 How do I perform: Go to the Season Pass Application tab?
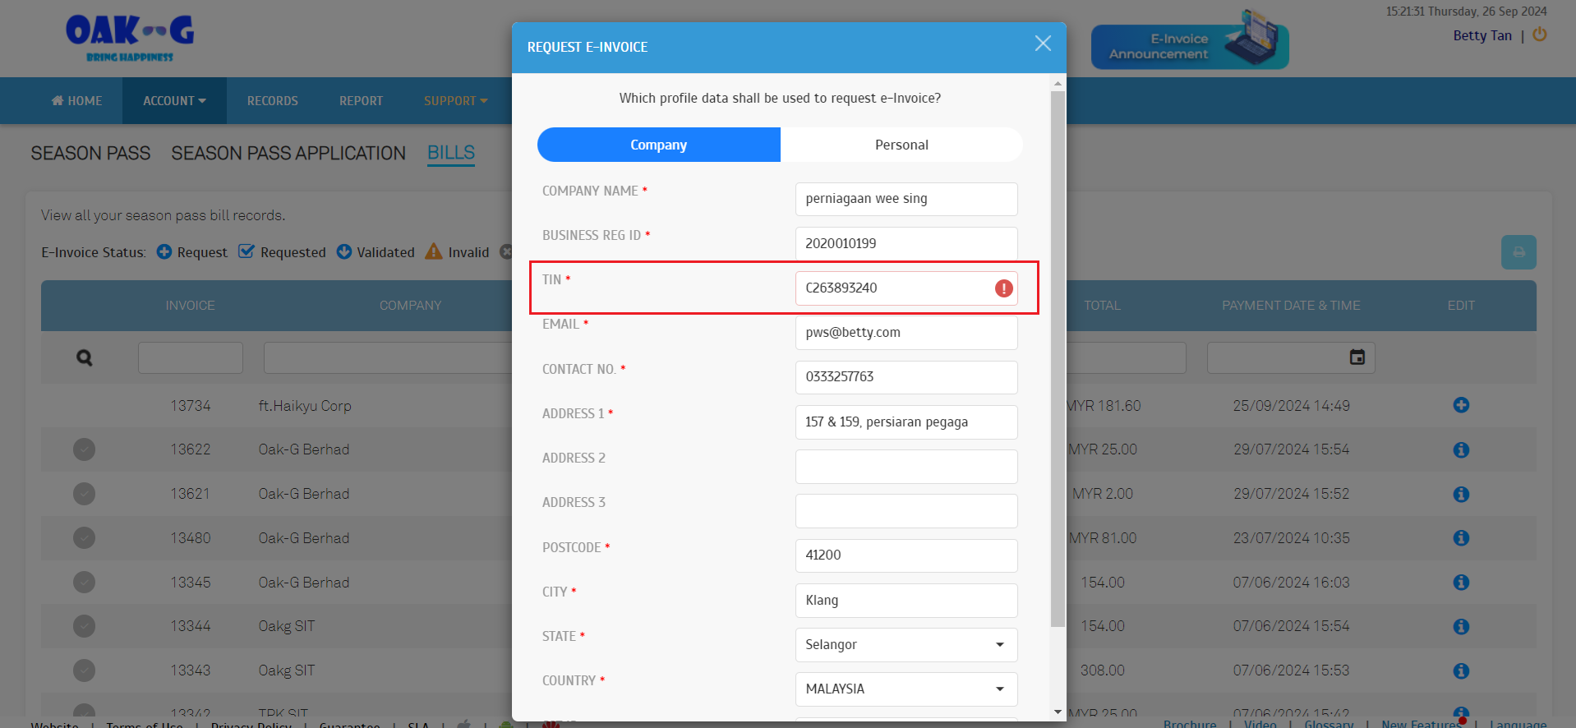[x=288, y=154]
